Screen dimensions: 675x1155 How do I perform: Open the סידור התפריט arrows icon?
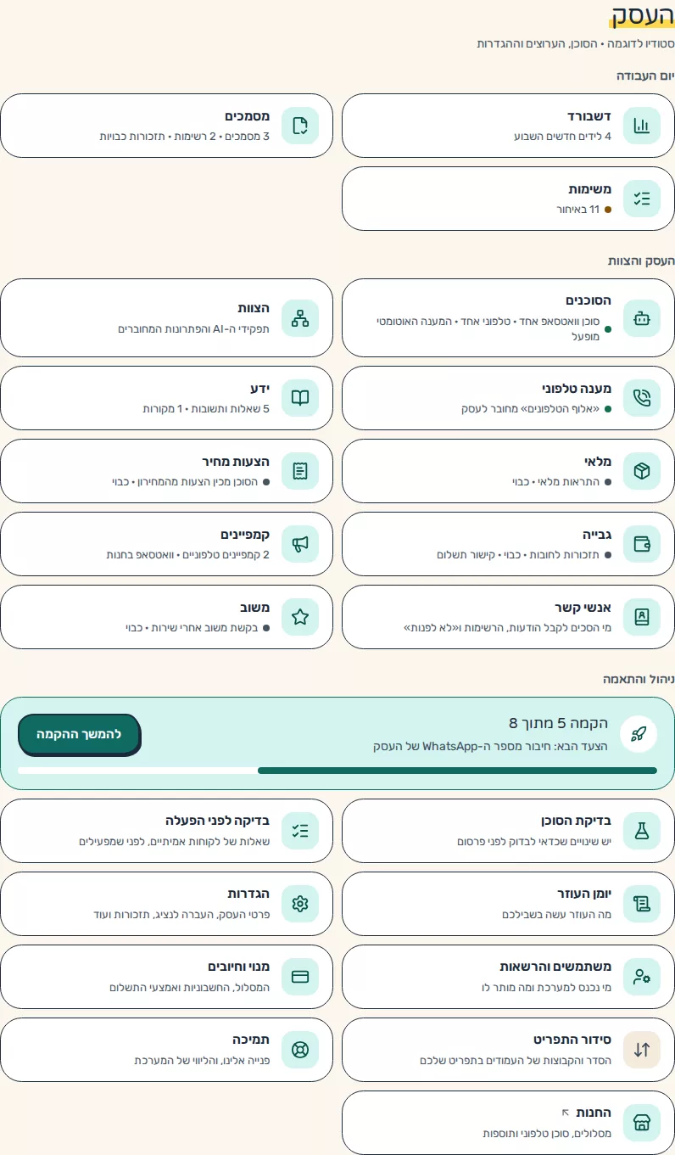pos(642,1050)
